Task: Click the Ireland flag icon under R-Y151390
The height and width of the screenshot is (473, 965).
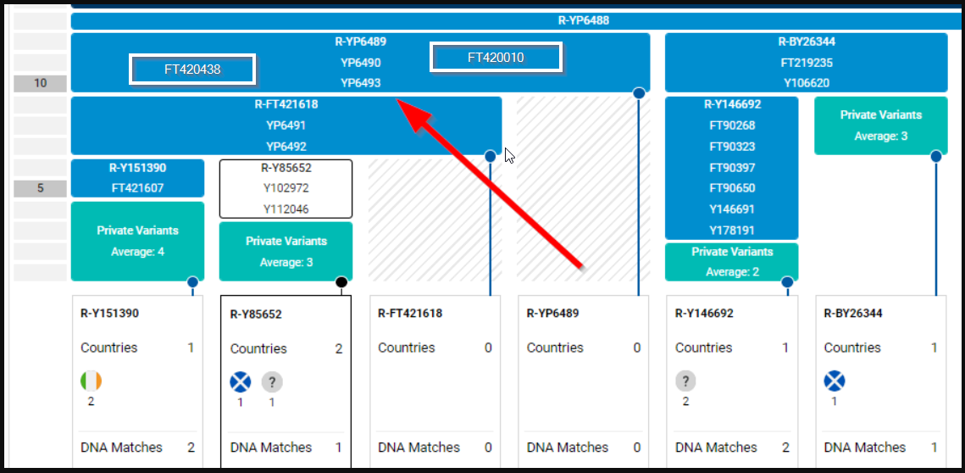Action: click(91, 381)
